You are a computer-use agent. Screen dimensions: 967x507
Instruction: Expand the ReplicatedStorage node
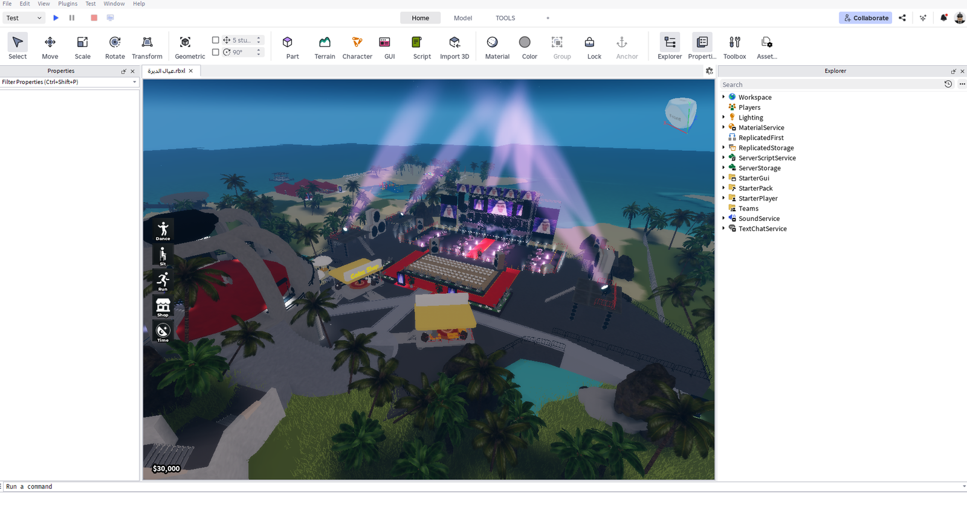(x=723, y=147)
